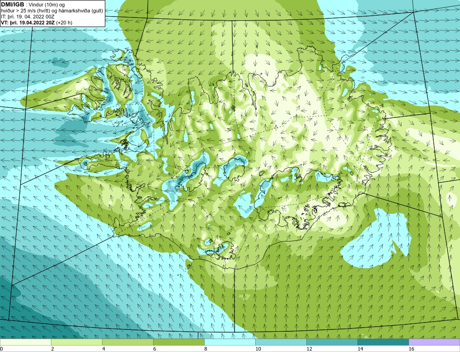Select the dark green 6–8 m/s legend swatch
460x352 pixels.
(178, 342)
